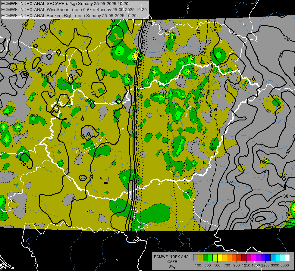The width and height of the screenshot is (295, 271).
Task: Select the pure yellow legend swatch
Action: [220, 257]
